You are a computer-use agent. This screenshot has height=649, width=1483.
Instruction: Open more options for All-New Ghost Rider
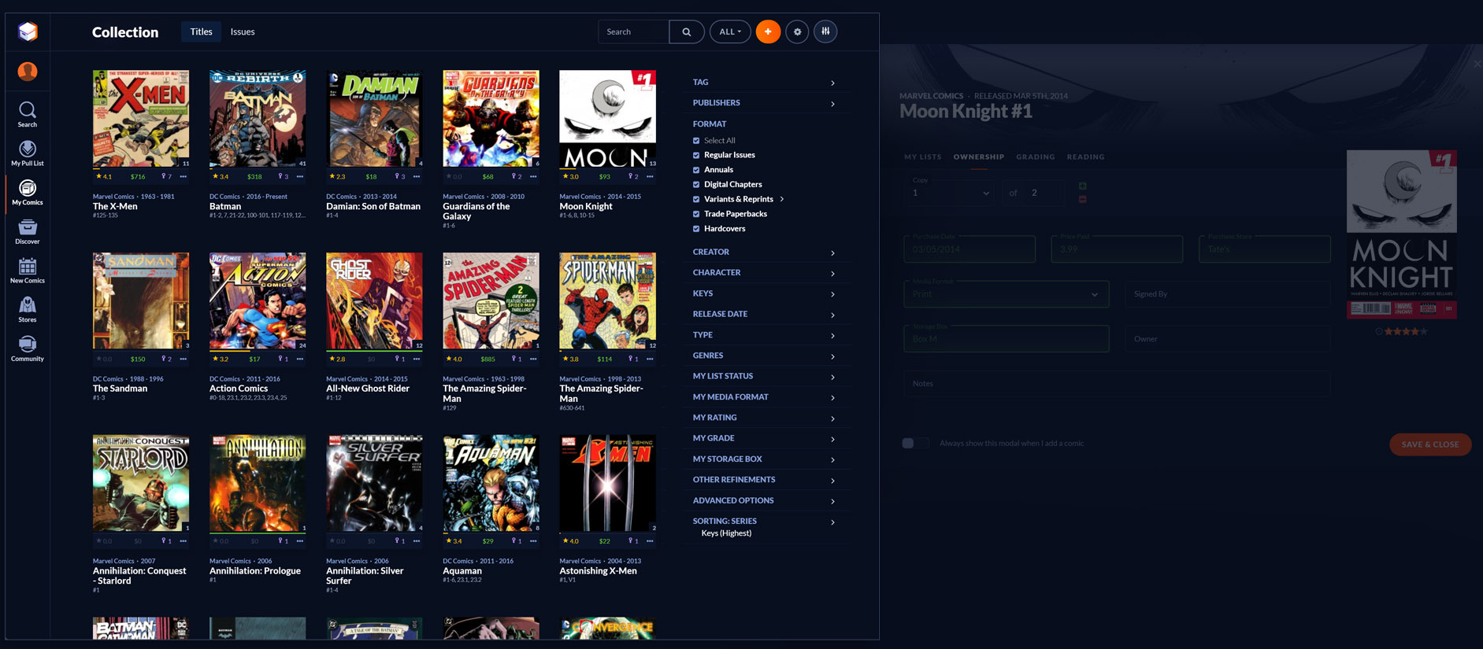pos(417,360)
